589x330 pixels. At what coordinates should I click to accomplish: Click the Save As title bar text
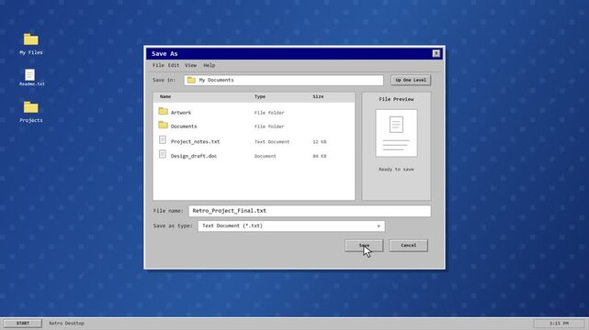pos(164,53)
